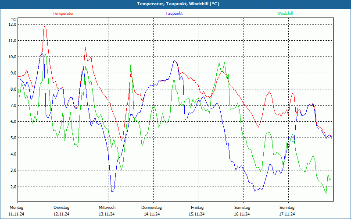Click the '11,0' y-axis value
Viewport: 351px width, 219px height.
[12, 40]
